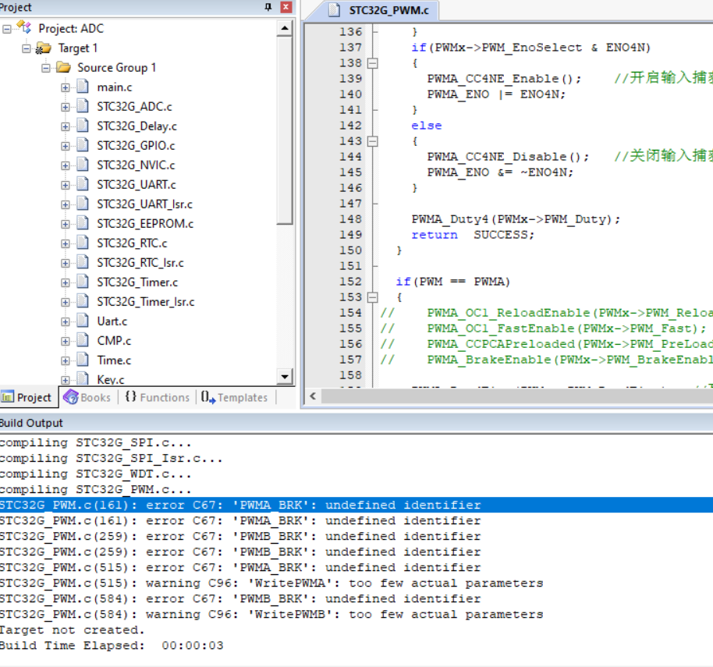Expand STC32G_RTC.c file node
Screen dimensions: 713x667
pos(66,244)
